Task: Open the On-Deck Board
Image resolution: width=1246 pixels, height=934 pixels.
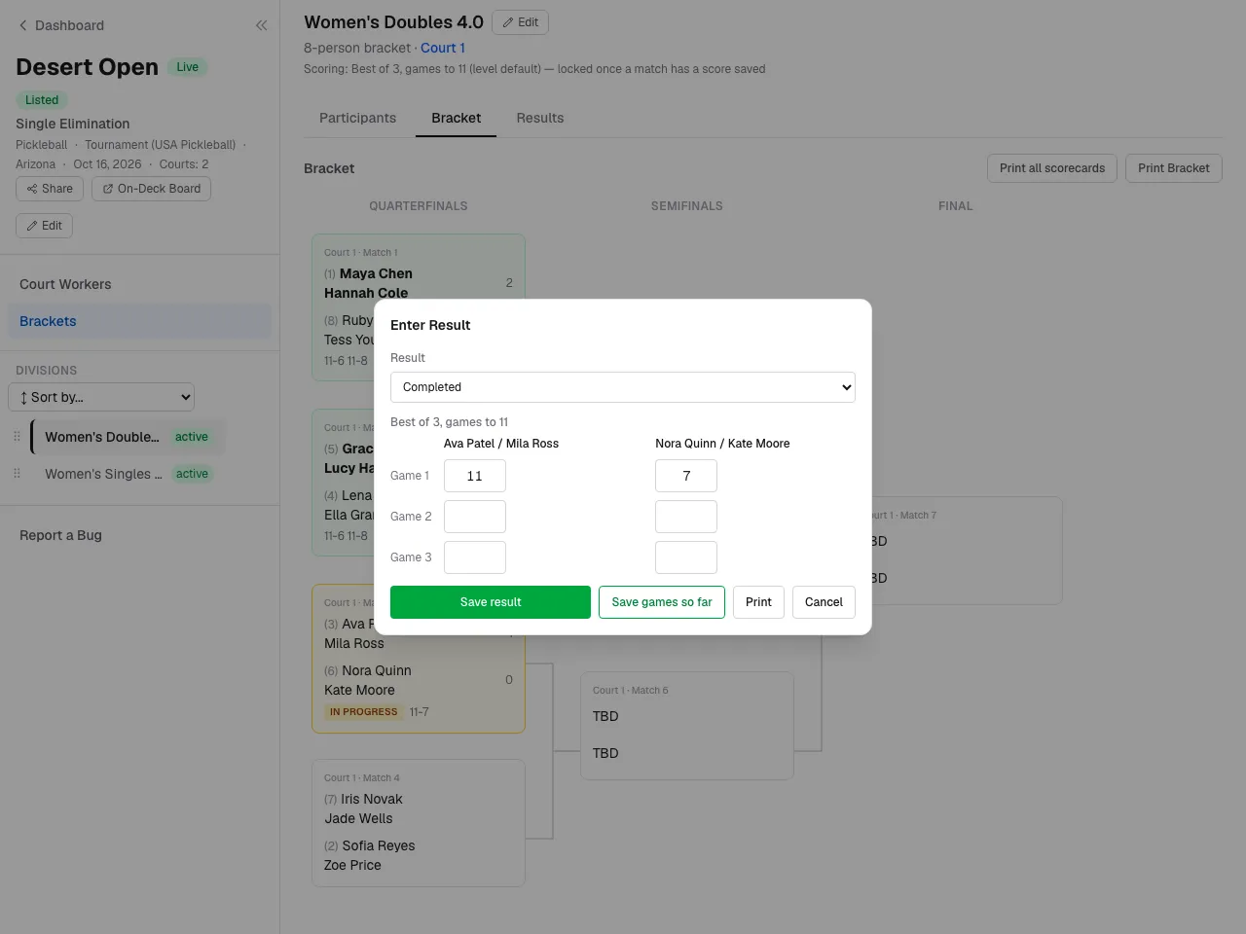Action: coord(151,189)
